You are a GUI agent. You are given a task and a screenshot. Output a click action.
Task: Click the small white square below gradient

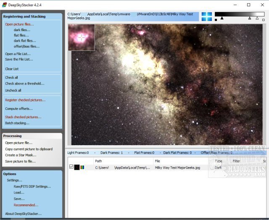pyautogui.click(x=263, y=20)
